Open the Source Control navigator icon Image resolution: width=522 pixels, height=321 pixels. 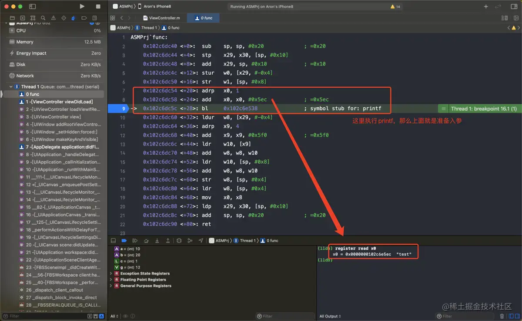point(23,18)
